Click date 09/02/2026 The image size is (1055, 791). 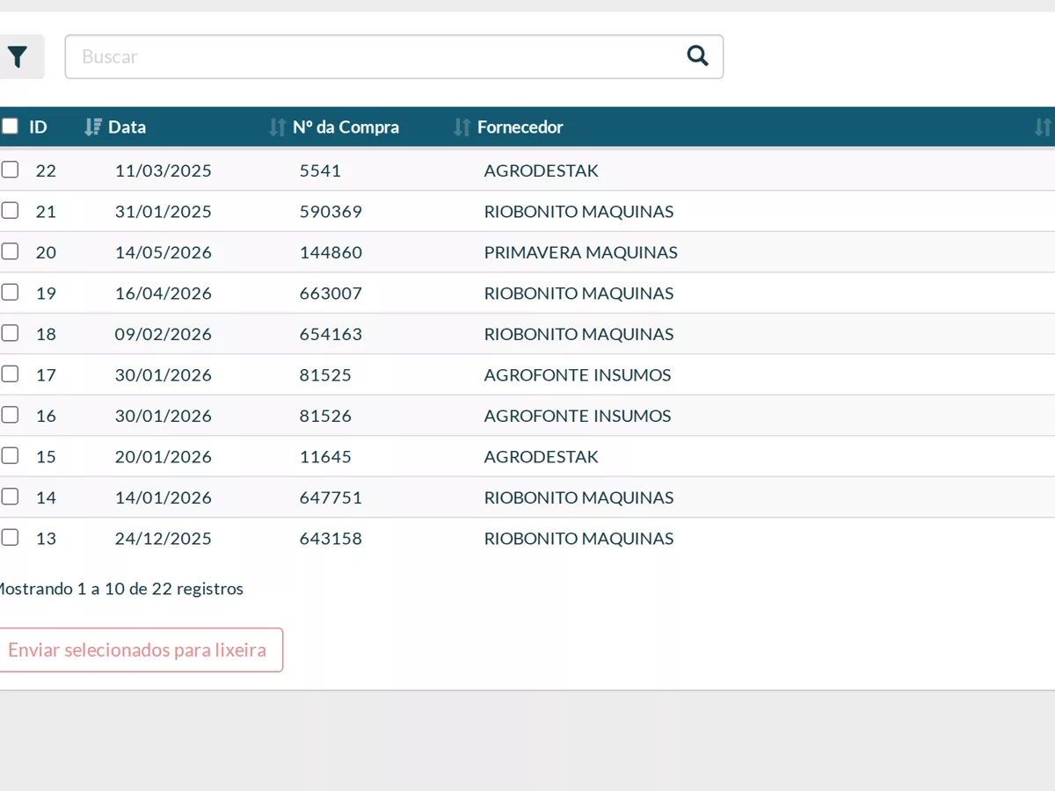164,334
